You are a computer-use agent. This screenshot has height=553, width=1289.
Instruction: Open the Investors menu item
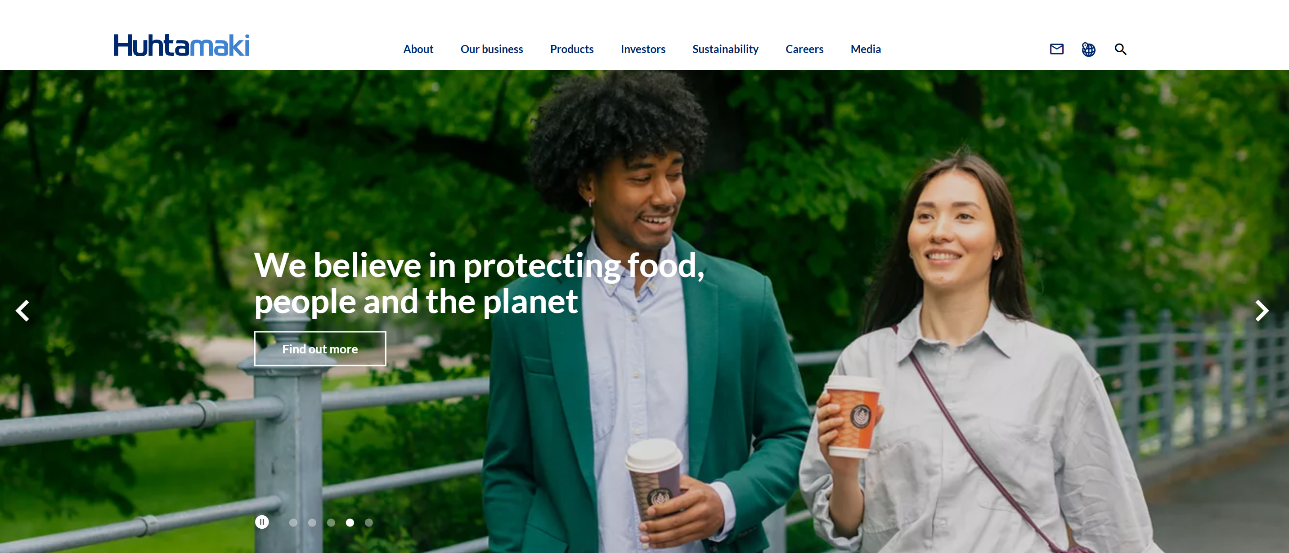click(x=643, y=49)
